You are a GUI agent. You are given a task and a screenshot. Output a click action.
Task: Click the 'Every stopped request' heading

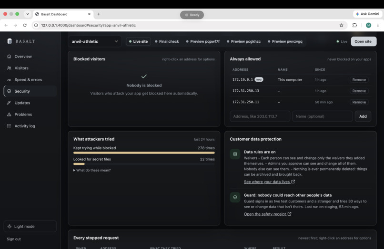96,238
